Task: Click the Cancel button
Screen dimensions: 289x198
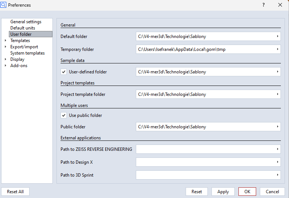Action: 272,192
